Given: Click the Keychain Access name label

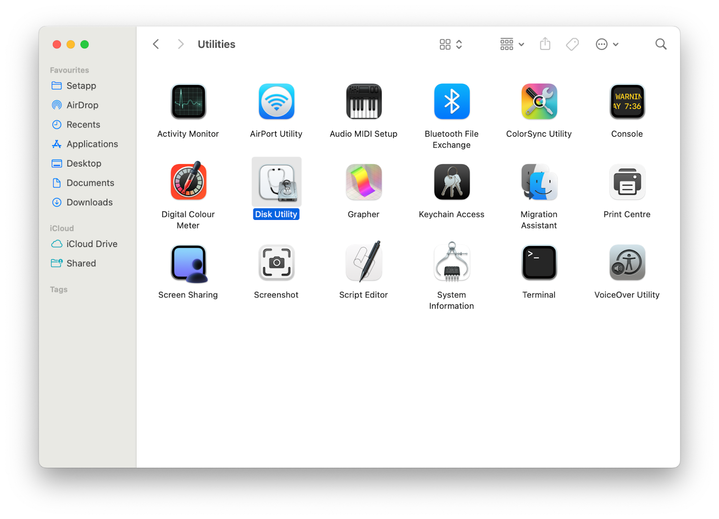Looking at the screenshot, I should pos(452,214).
